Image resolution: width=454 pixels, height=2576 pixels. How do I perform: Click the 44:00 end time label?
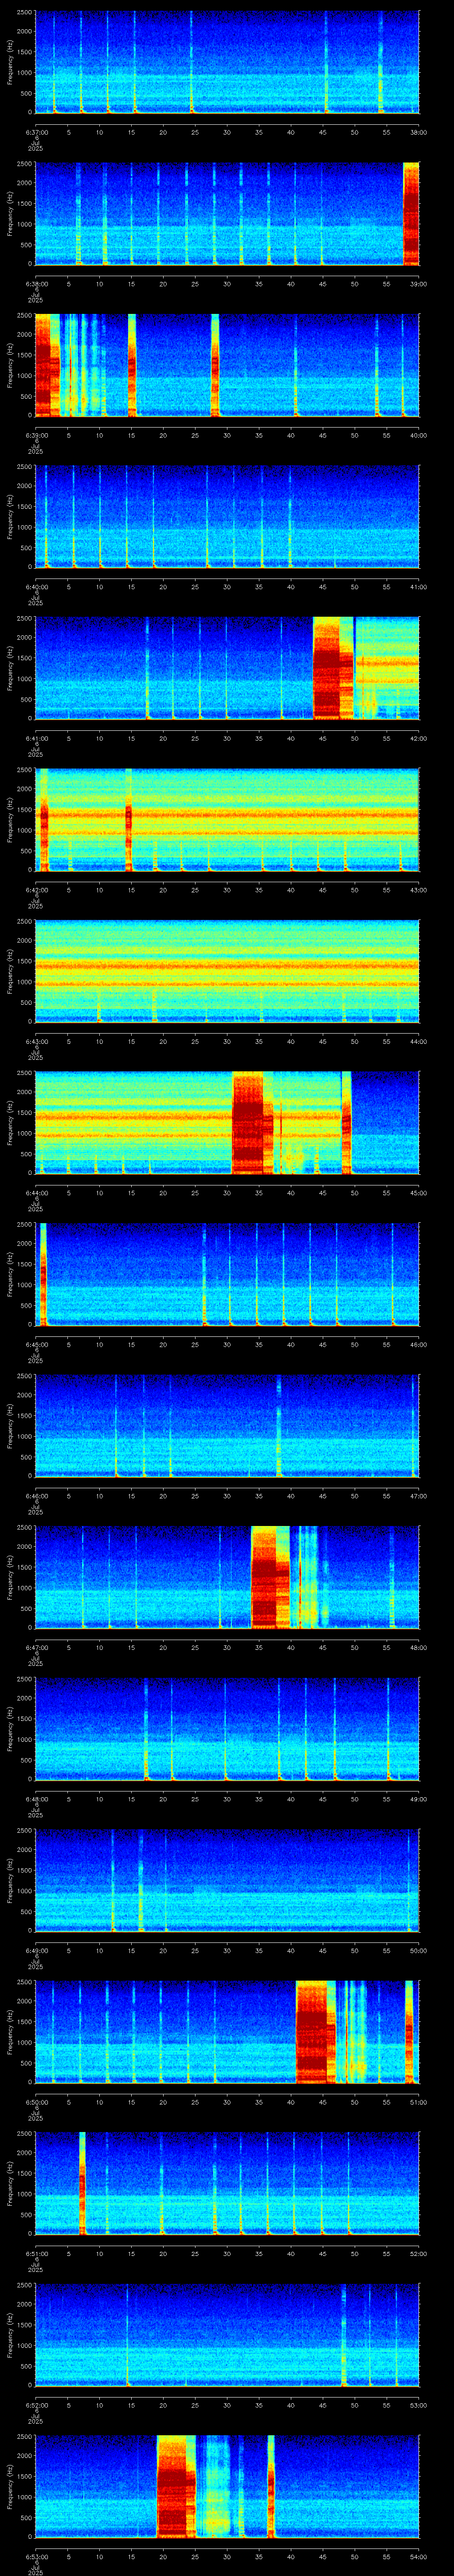coord(418,1041)
